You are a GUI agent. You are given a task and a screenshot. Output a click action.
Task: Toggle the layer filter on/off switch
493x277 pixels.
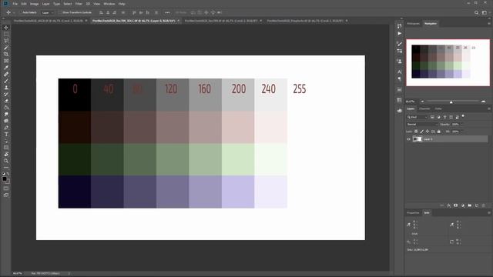coord(463,116)
